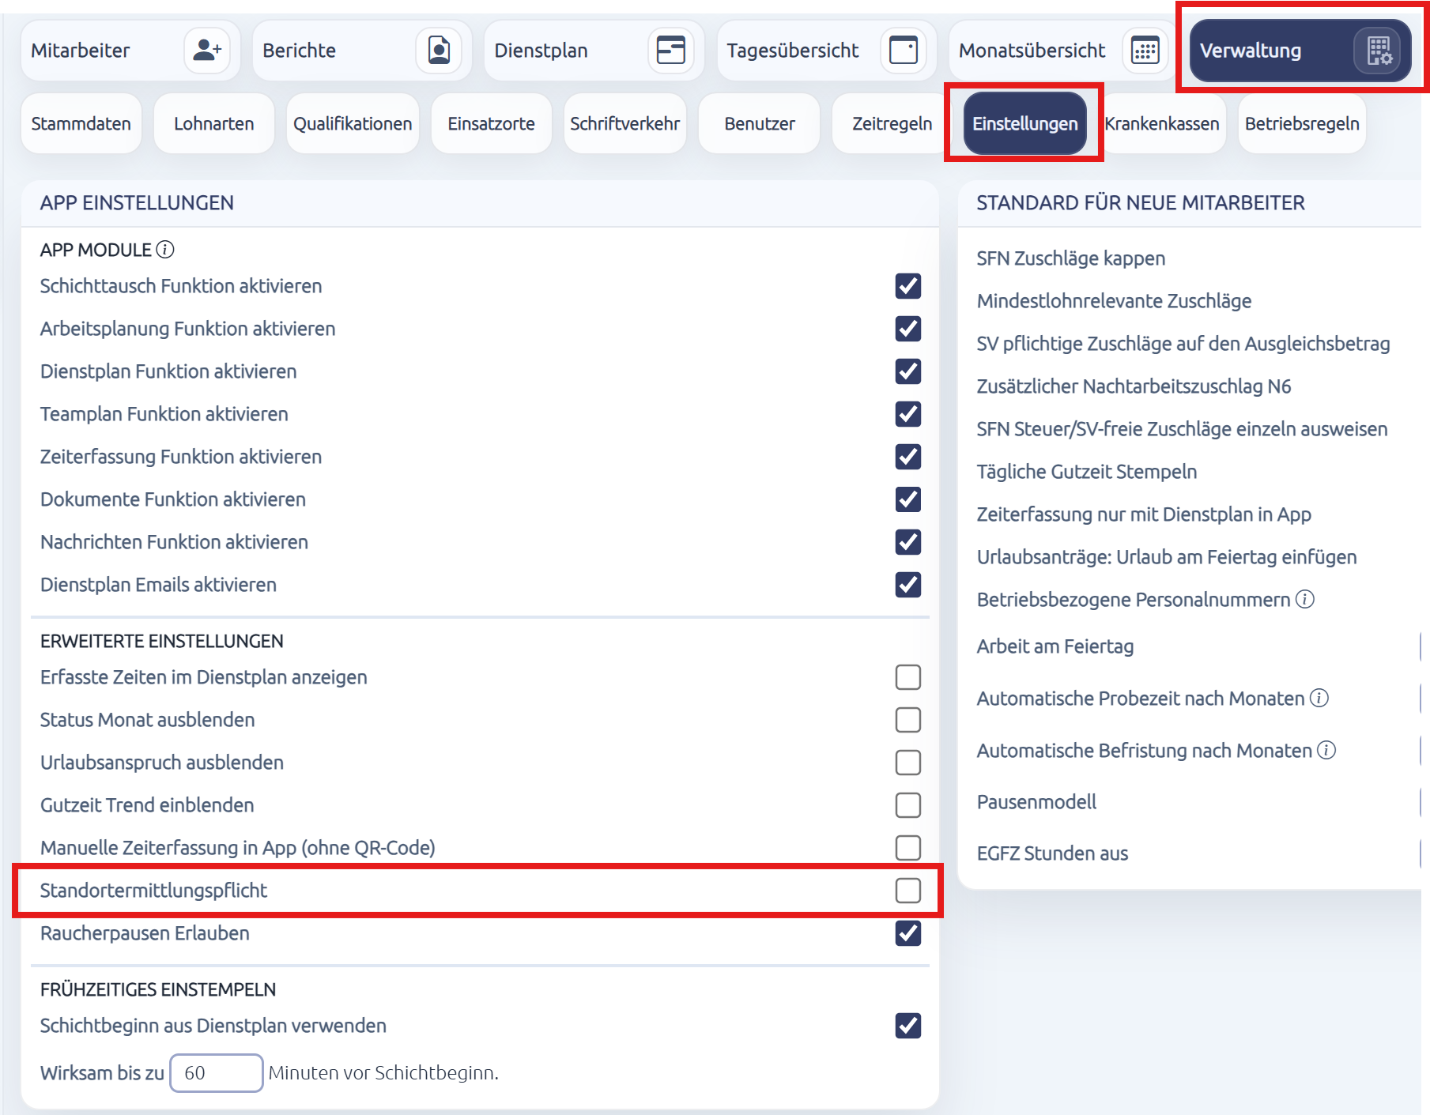Click info icon beside Betriebsbezogene Personalnummern
Screen dimensions: 1430x1115
click(1305, 599)
